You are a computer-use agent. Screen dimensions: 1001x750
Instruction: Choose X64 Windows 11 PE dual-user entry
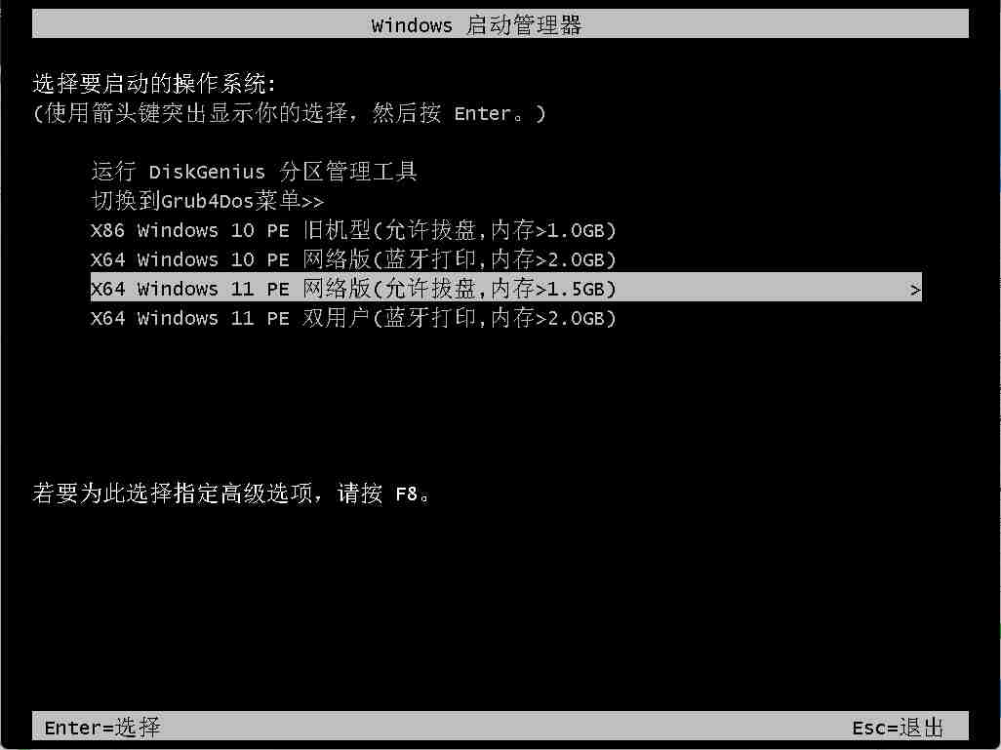(354, 317)
